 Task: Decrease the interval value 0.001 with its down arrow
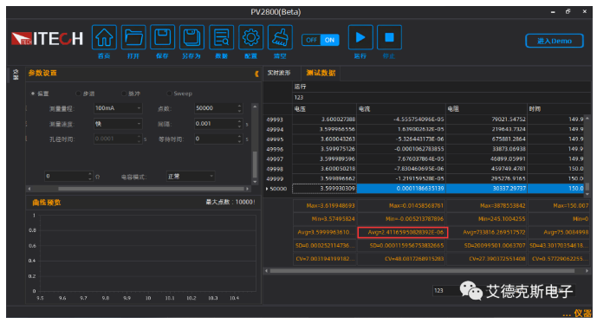tap(239, 126)
